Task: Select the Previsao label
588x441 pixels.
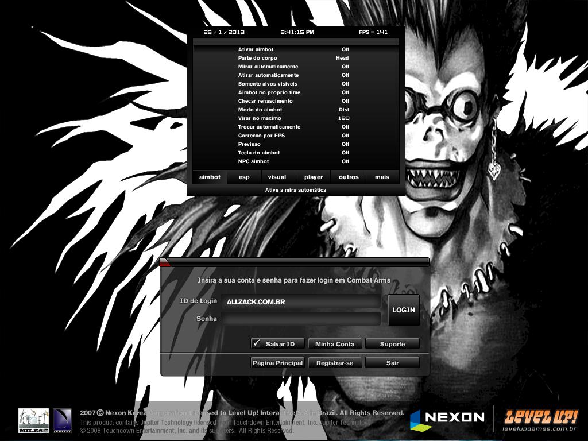Action: pyautogui.click(x=249, y=144)
